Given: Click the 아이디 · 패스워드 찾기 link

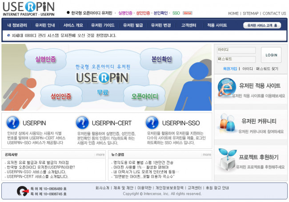Looking at the screenshot, I should 260,69.
